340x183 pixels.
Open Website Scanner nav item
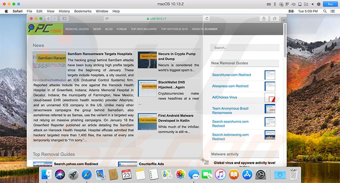click(204, 29)
